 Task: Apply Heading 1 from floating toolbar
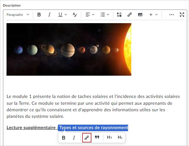pos(109,137)
